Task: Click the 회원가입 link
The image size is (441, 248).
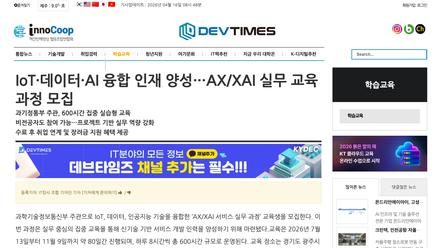Action: (x=409, y=5)
